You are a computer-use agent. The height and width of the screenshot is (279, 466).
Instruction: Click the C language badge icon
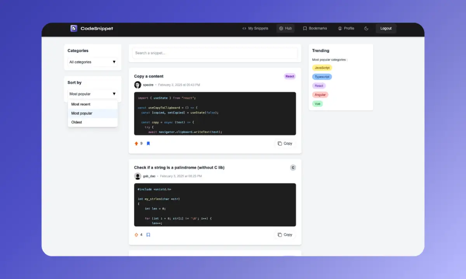[293, 167]
